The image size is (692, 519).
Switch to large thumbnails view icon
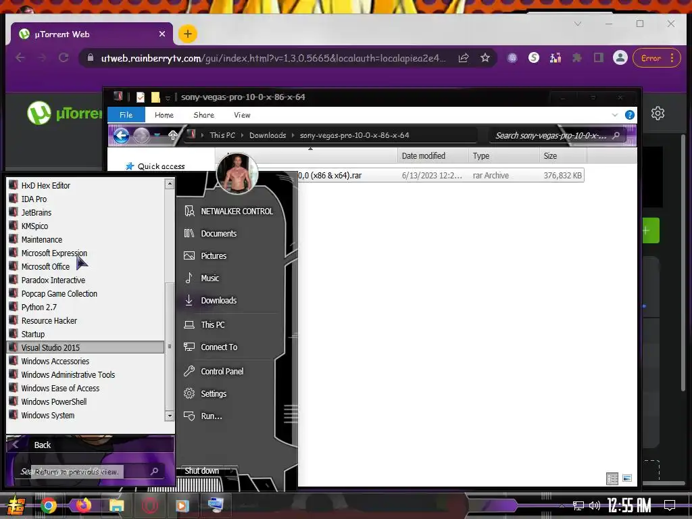[627, 478]
